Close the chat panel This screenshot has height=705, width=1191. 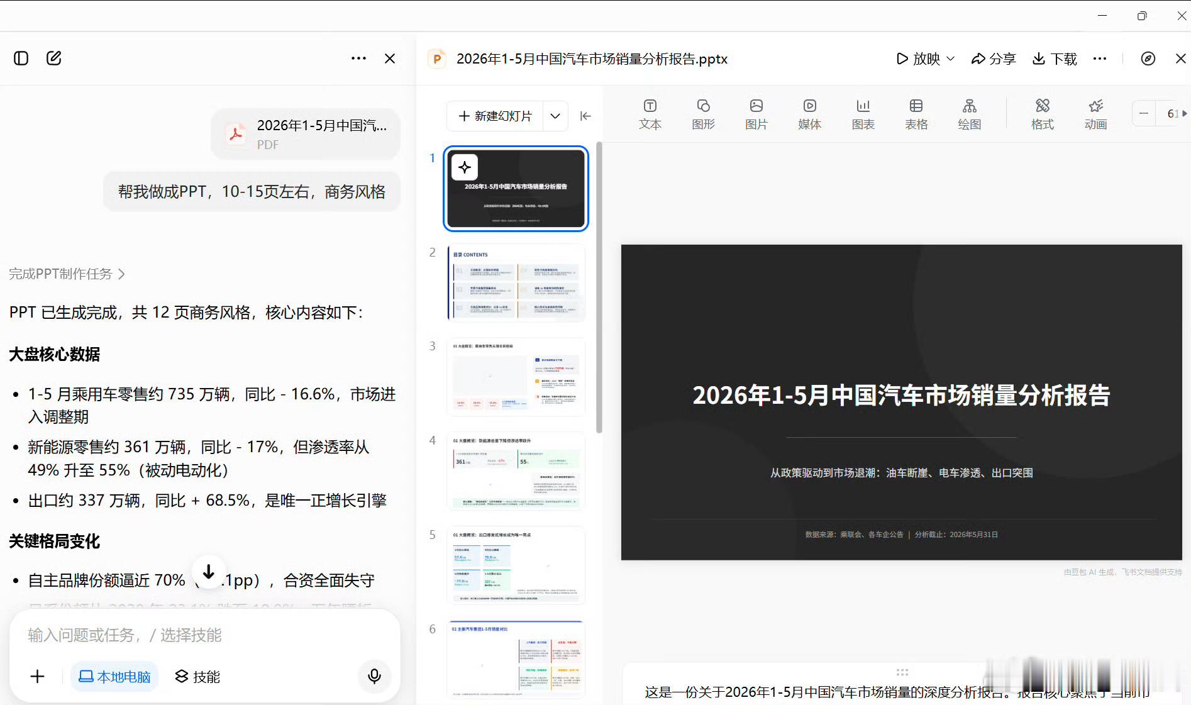[390, 58]
